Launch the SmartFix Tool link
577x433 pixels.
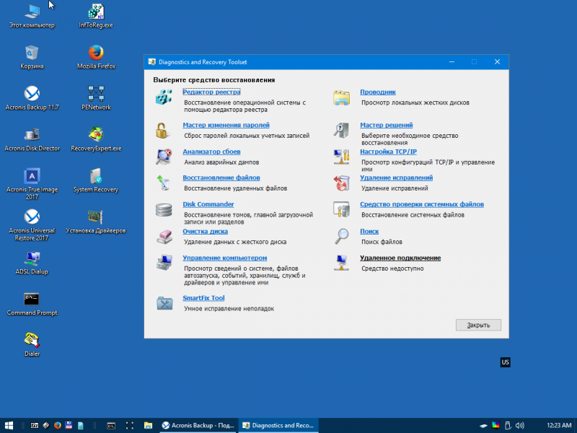[203, 298]
